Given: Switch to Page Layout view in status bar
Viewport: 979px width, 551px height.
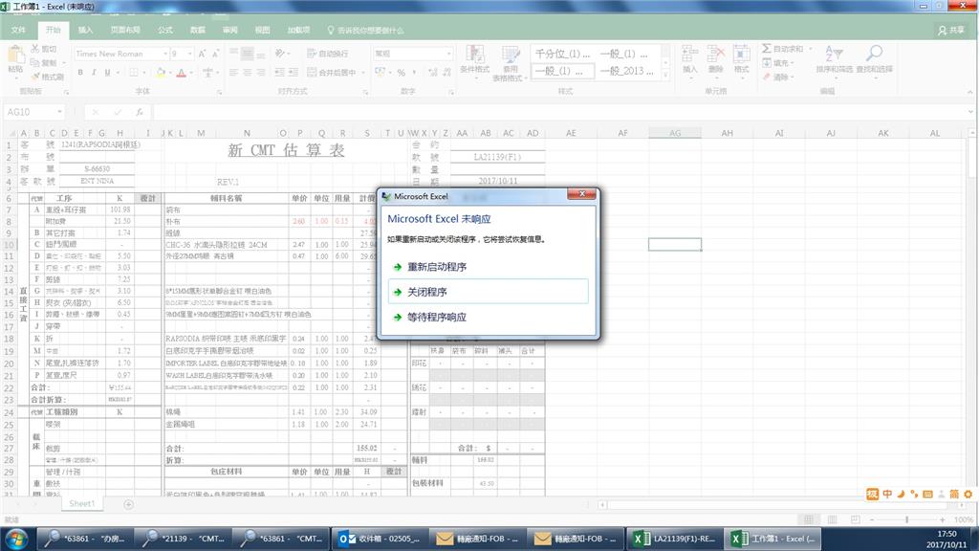Looking at the screenshot, I should [x=833, y=519].
